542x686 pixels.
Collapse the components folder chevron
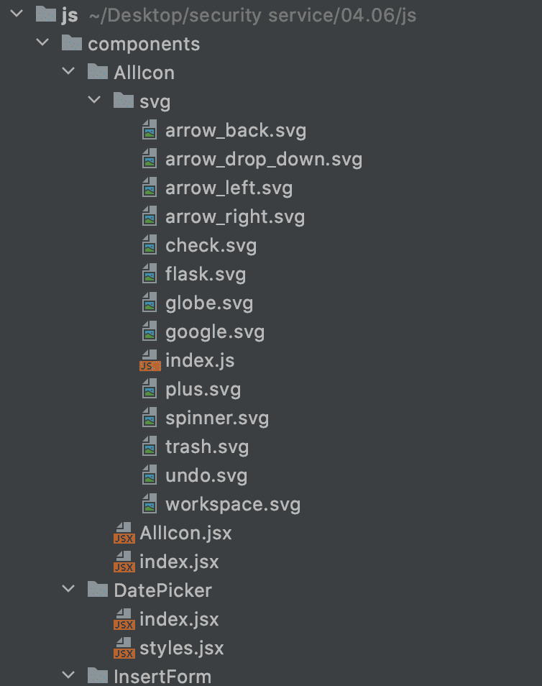(42, 43)
